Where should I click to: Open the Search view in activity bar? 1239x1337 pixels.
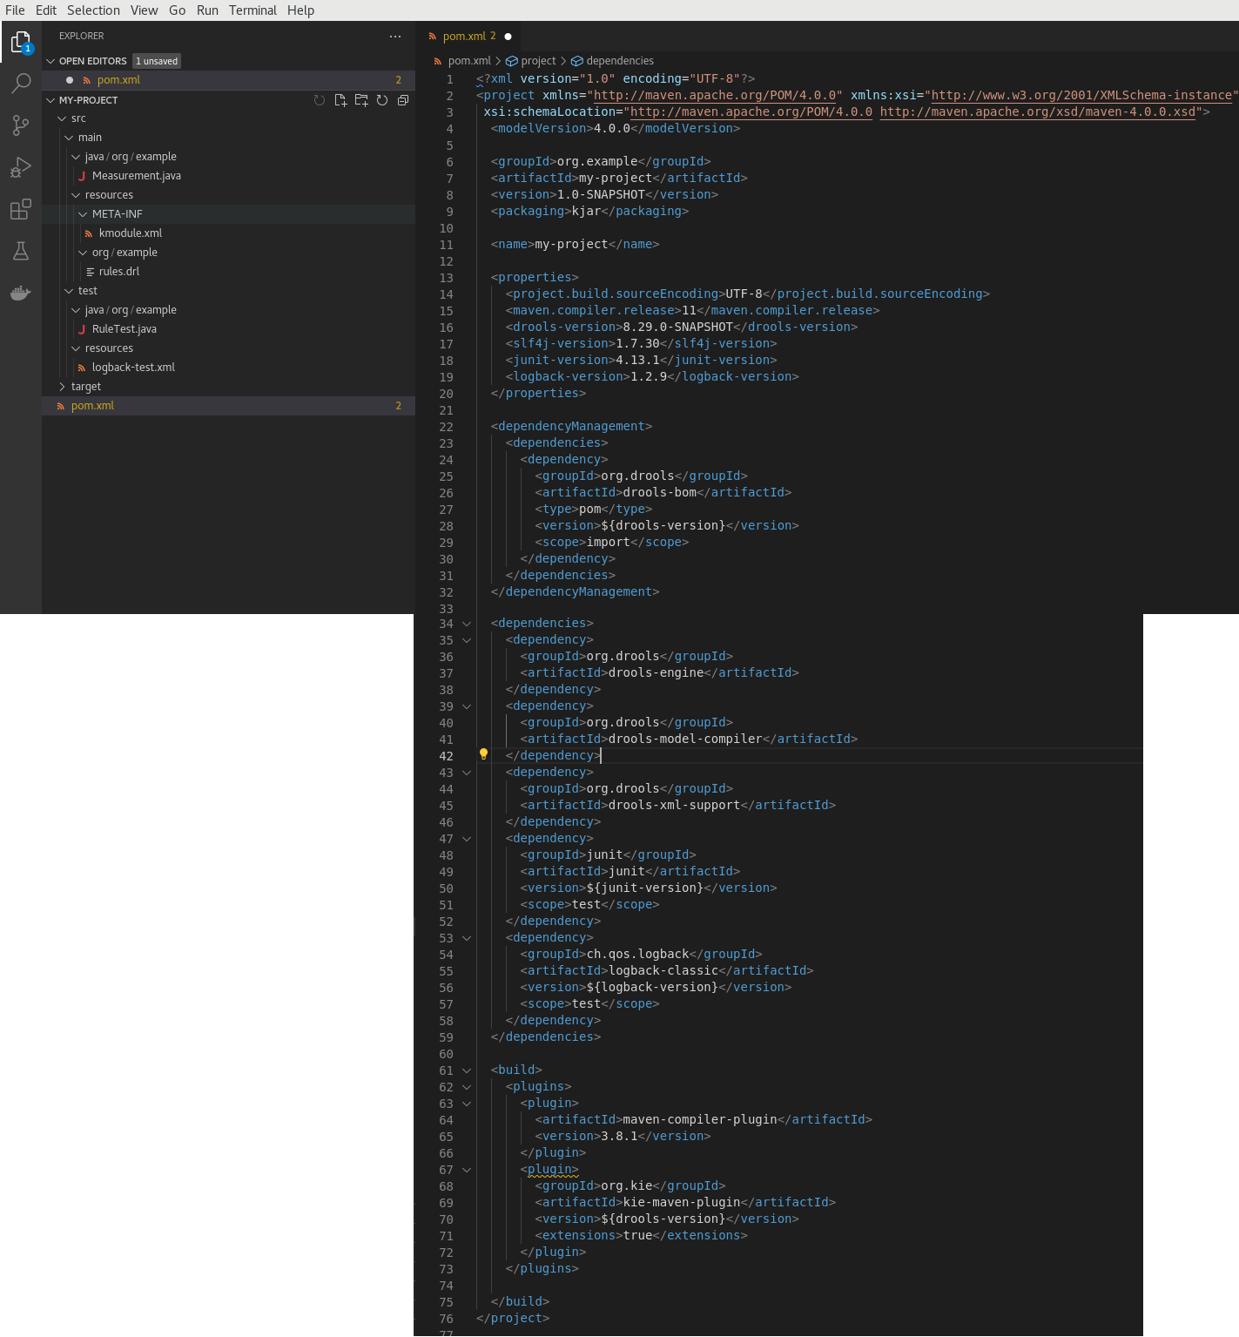pos(21,84)
